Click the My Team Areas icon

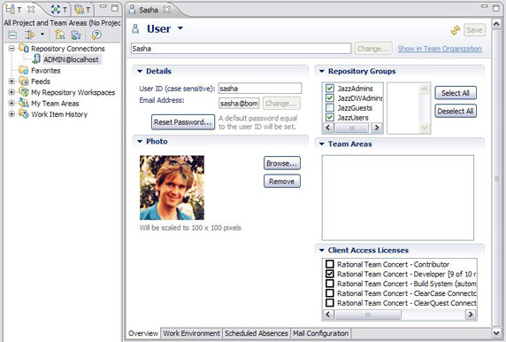tap(24, 103)
